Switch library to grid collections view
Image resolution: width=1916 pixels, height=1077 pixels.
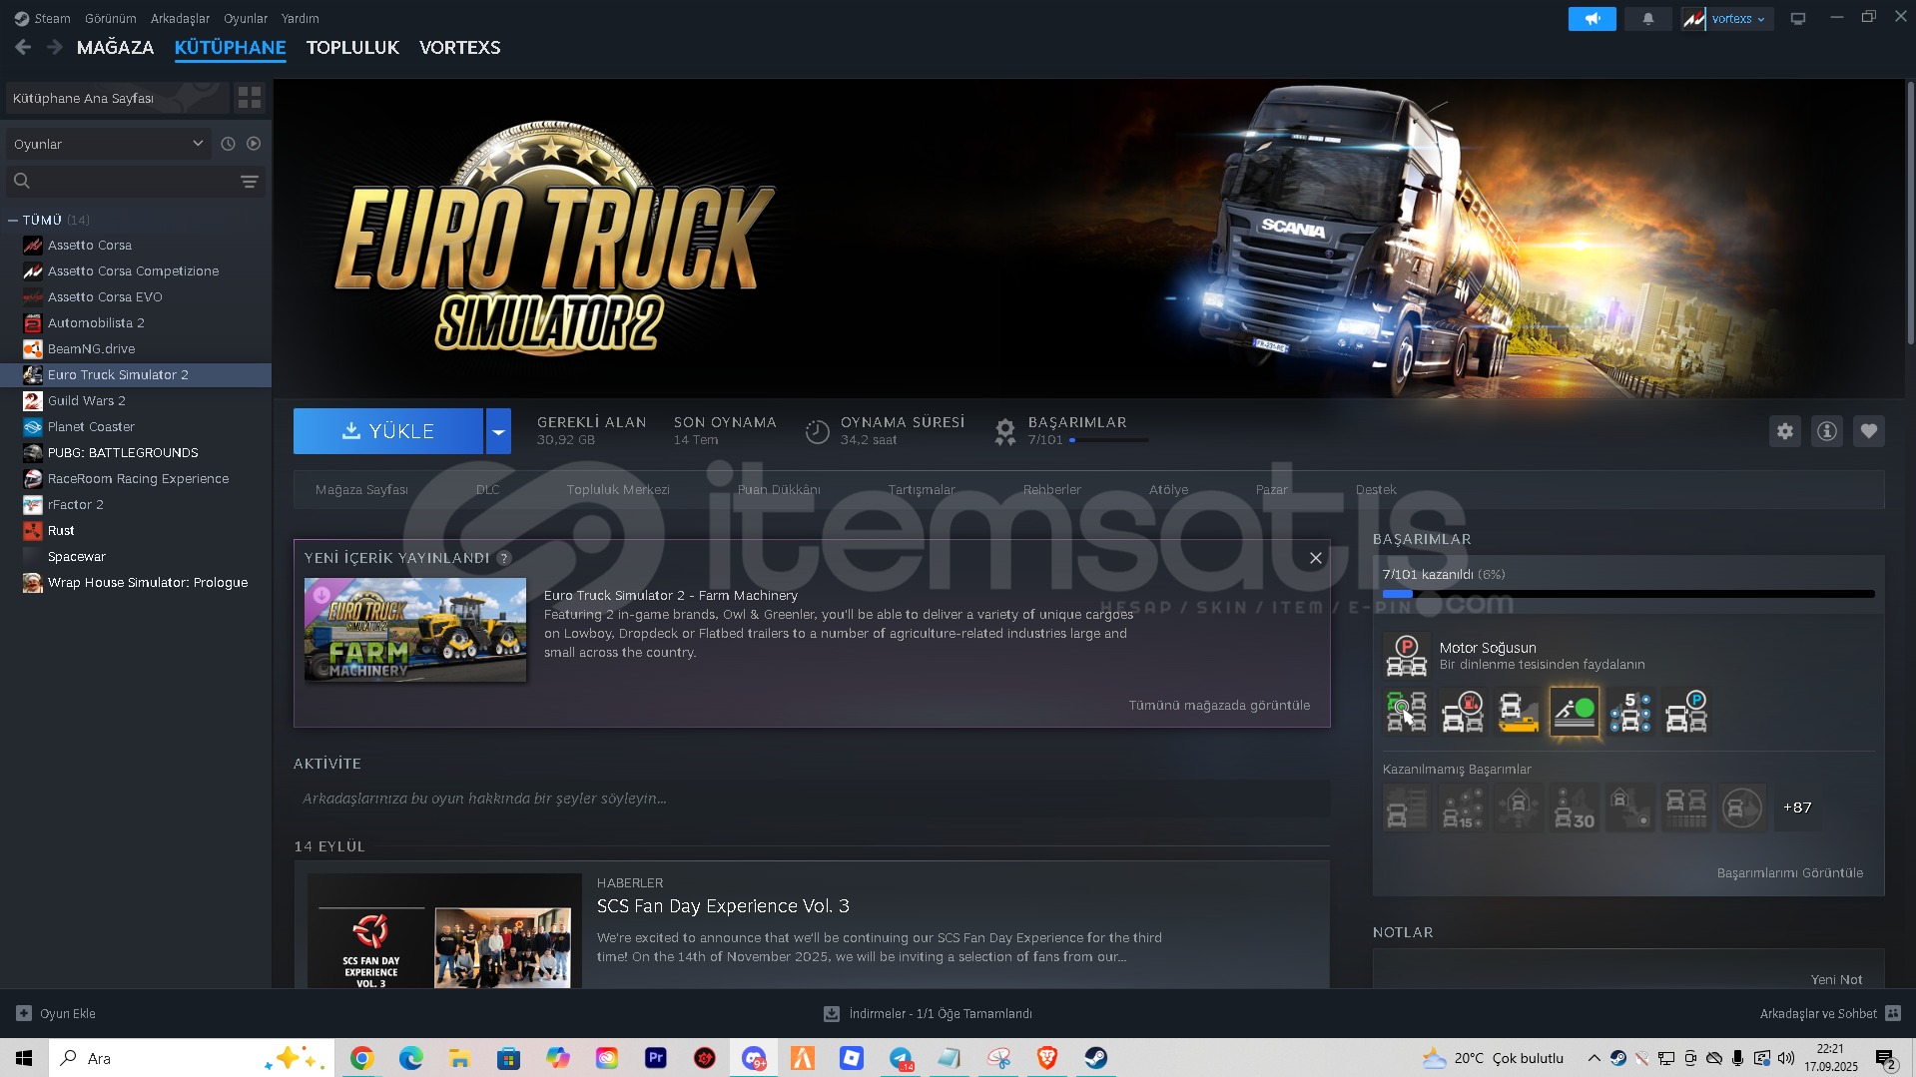(x=250, y=97)
